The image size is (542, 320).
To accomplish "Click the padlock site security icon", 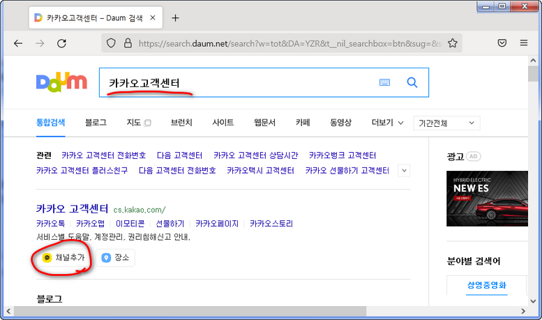I will [x=128, y=43].
